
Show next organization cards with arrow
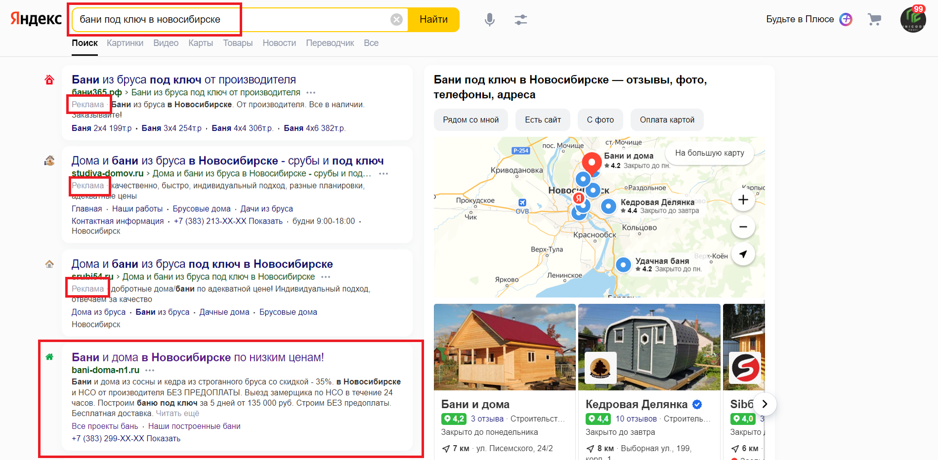[x=765, y=404]
